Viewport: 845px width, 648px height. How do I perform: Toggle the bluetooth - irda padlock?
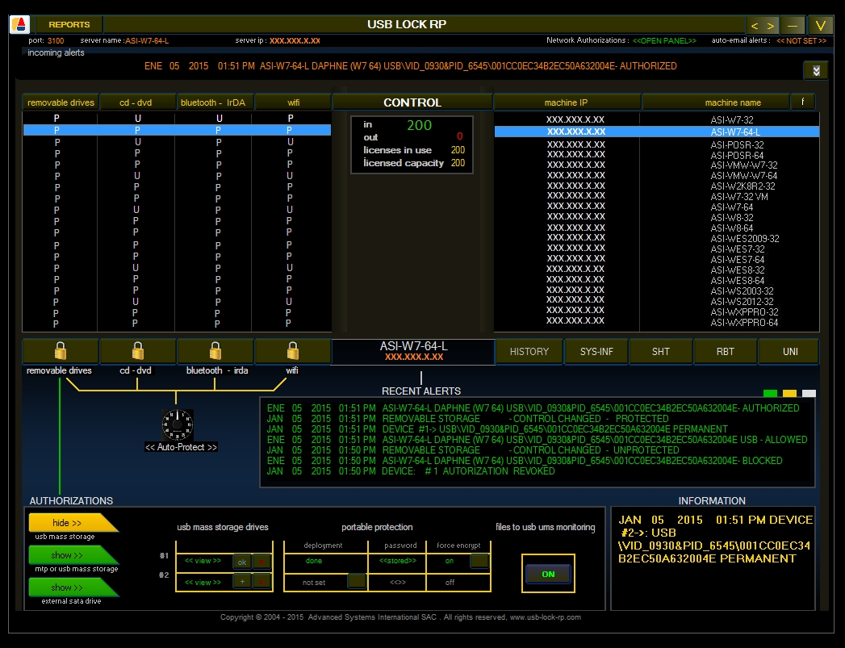point(215,351)
